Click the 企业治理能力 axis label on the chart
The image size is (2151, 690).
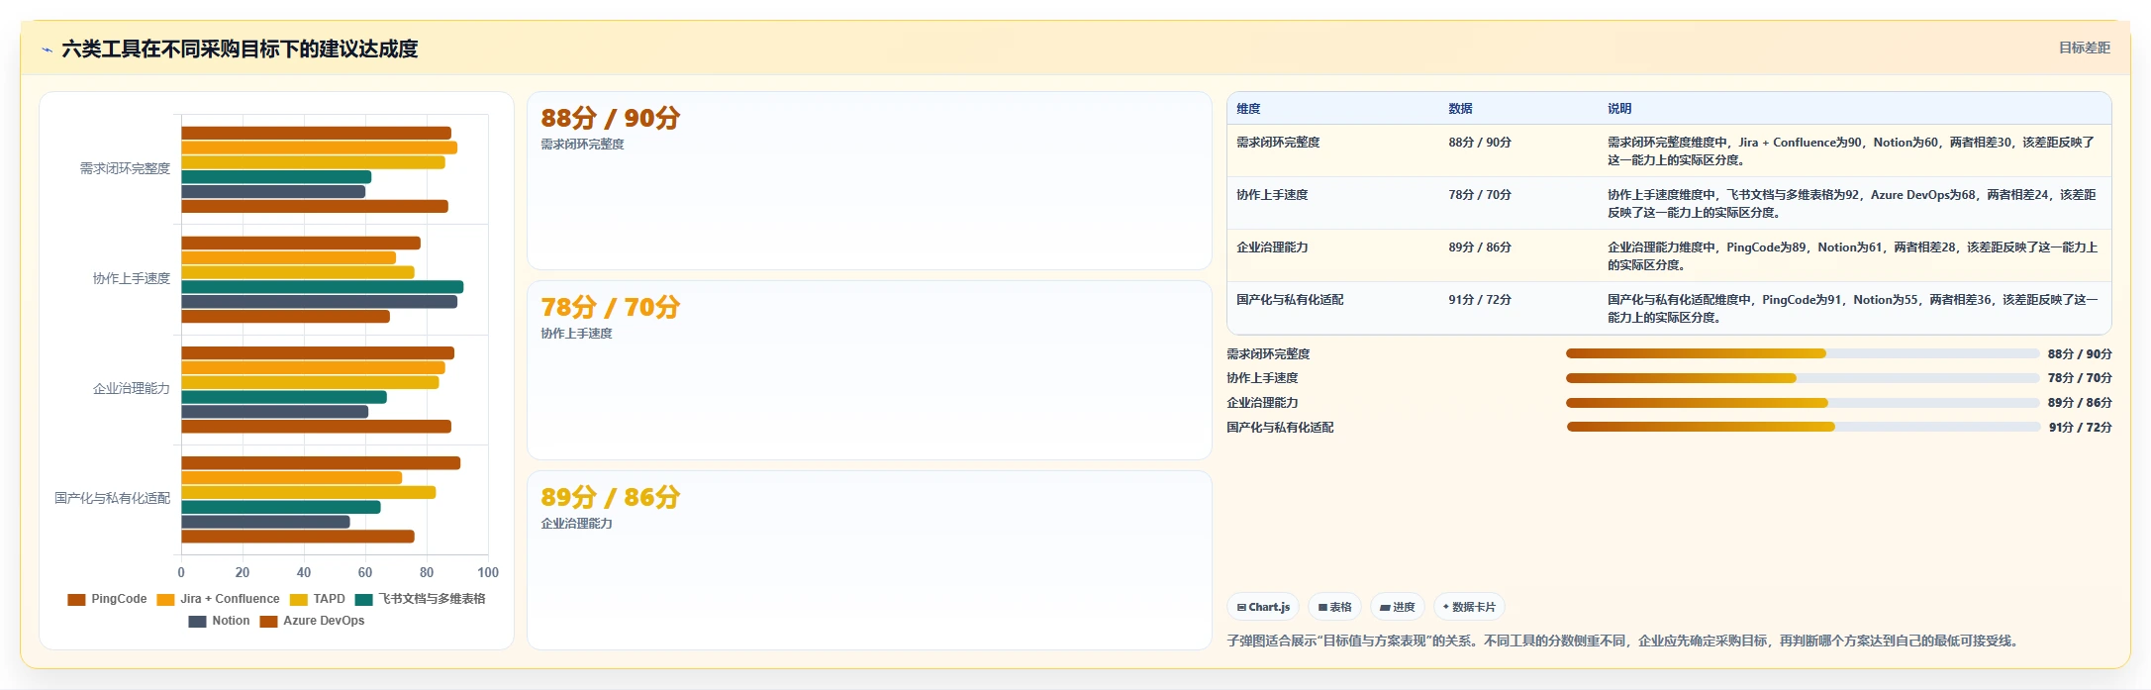[x=132, y=389]
